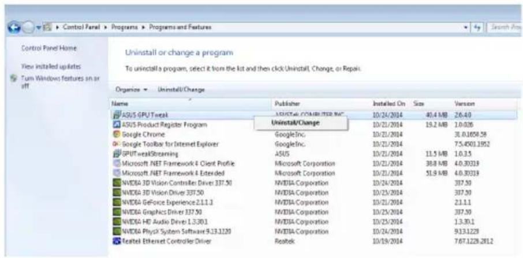Open View installed updates link
This screenshot has width=523, height=258.
click(51, 67)
